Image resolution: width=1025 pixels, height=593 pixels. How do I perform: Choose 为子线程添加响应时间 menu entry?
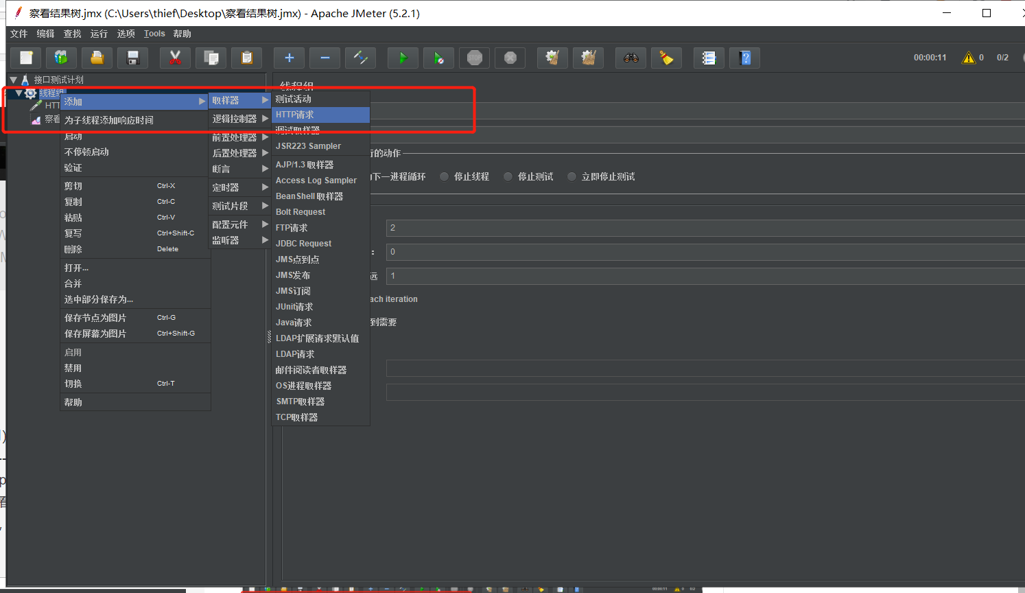[x=135, y=120]
